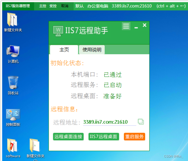The height and width of the screenshot is (161, 188).
Task: Click the 远程服务 label
Action: [x=84, y=85]
